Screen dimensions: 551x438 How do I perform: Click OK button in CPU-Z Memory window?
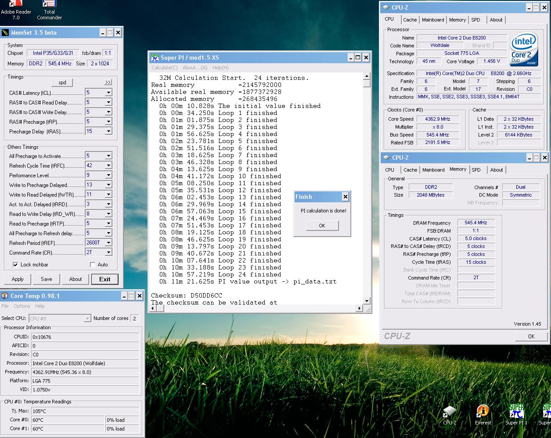(x=531, y=336)
